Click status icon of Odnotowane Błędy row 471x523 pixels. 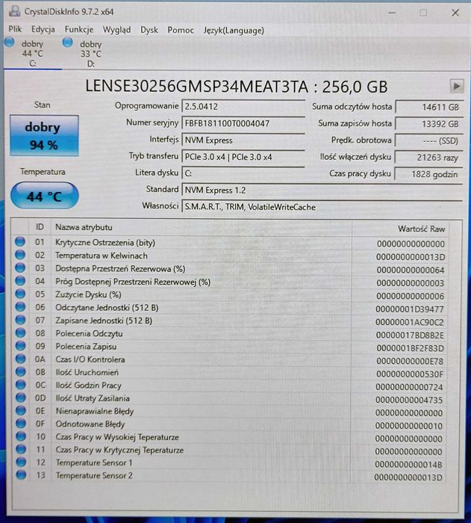(x=21, y=424)
